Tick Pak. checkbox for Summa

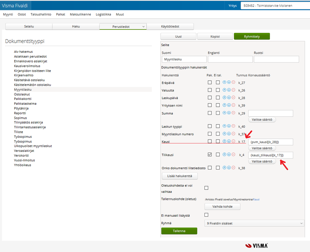(x=210, y=113)
